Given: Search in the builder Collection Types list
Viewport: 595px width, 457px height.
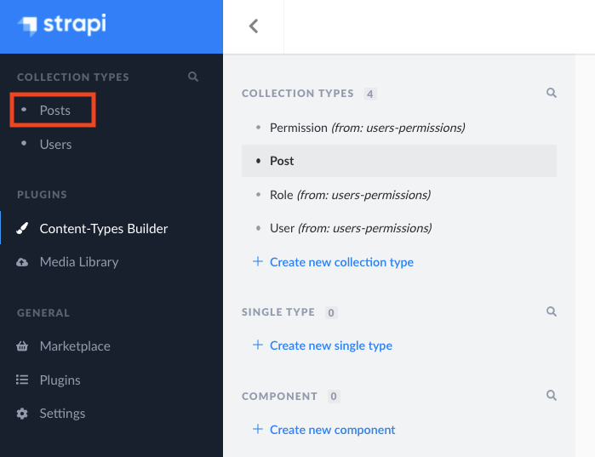Looking at the screenshot, I should point(552,93).
